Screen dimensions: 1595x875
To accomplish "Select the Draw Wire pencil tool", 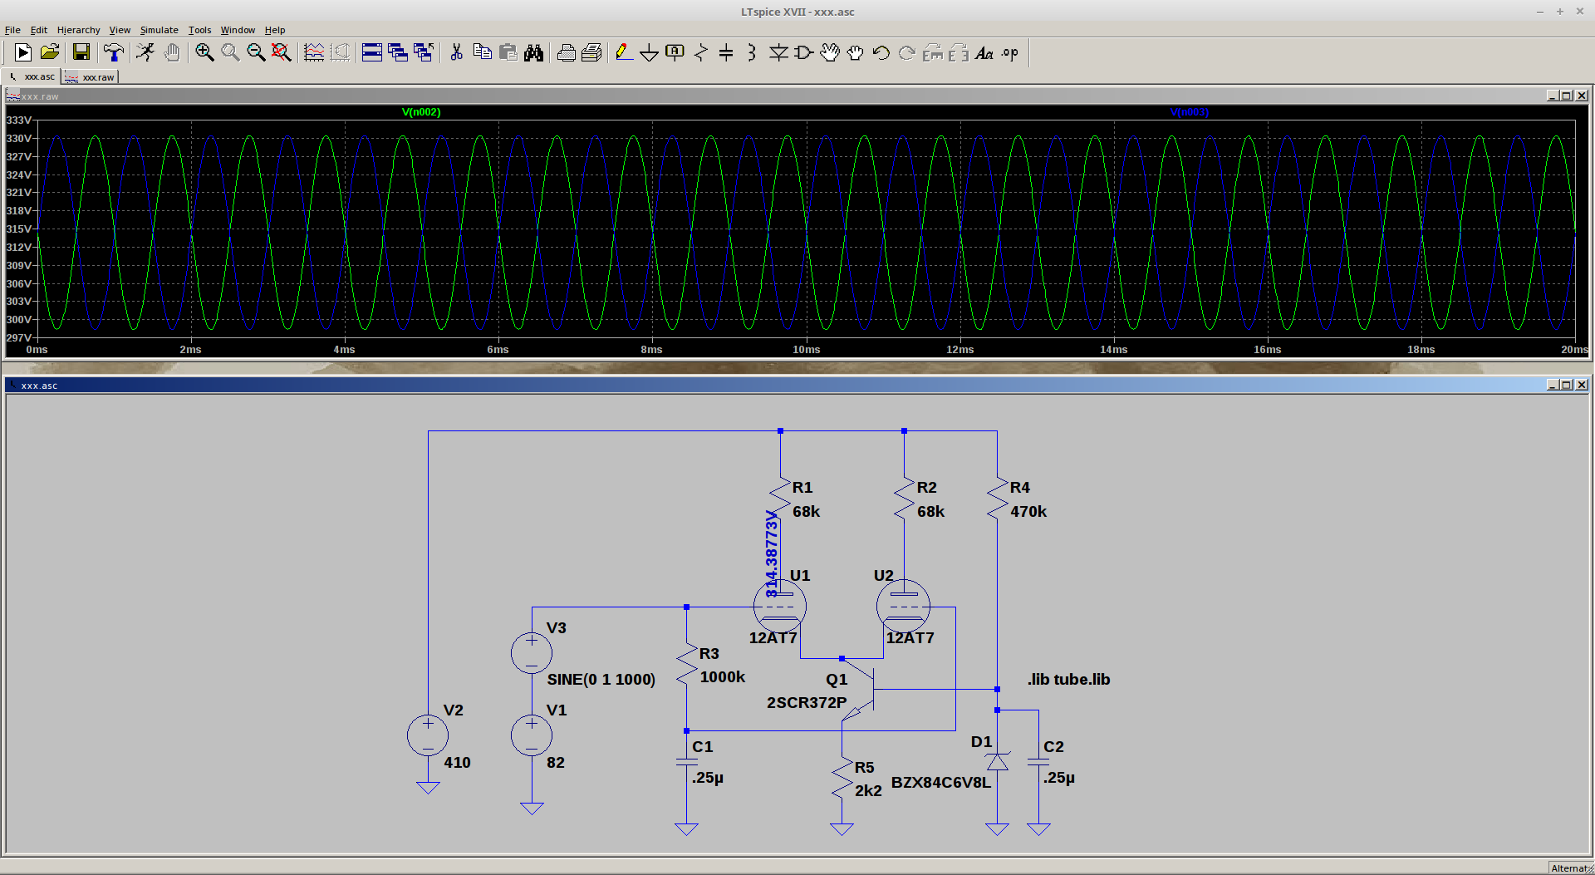I will tap(624, 52).
